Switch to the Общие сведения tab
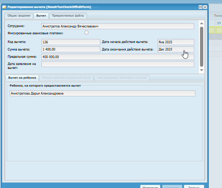The width and height of the screenshot is (222, 188). tap(19, 16)
